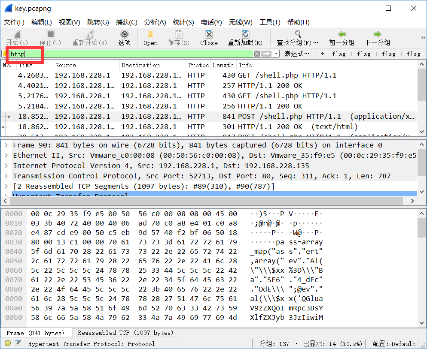Click the 保存 save file icon
This screenshot has width=427, height=349.
tap(179, 34)
